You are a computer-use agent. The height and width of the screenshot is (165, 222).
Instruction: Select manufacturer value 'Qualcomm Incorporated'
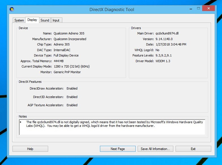tap(70, 39)
